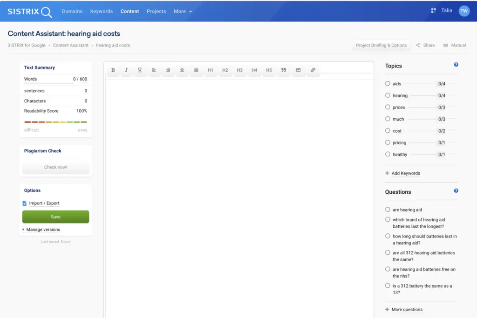The width and height of the screenshot is (477, 318).
Task: Select the 'pricing' topic radio button
Action: click(388, 142)
